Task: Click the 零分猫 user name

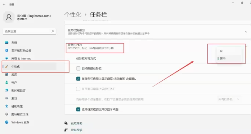Action: point(34,16)
